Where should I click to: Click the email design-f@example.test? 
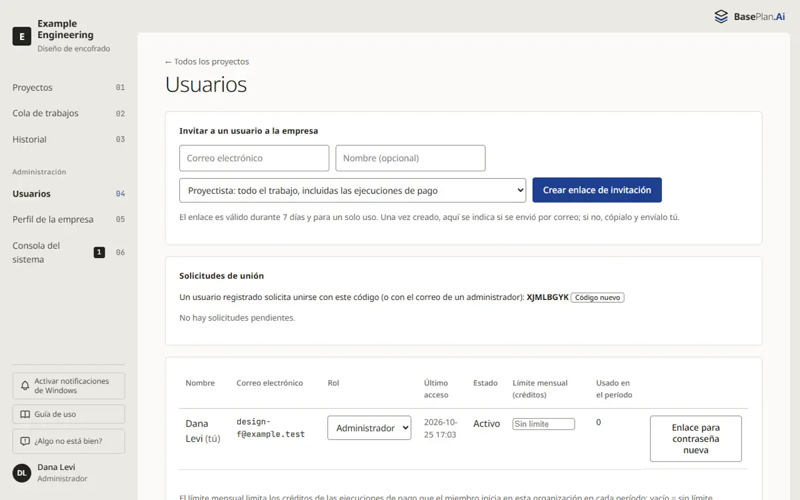click(271, 428)
